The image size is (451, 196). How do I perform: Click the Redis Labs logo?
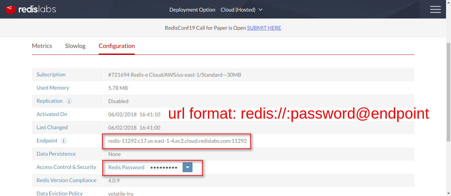pos(31,10)
